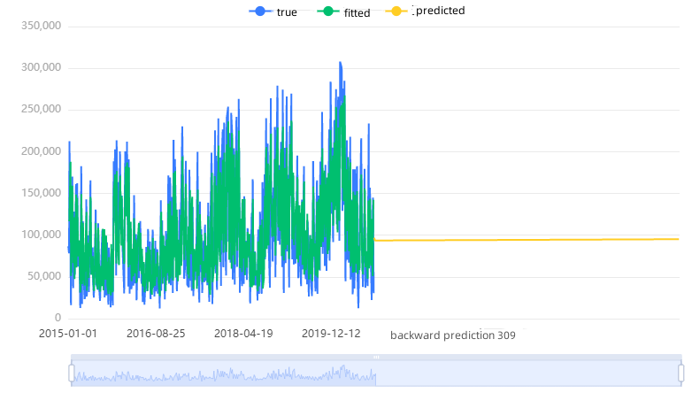Click the yellow predicted line

pos(526,240)
